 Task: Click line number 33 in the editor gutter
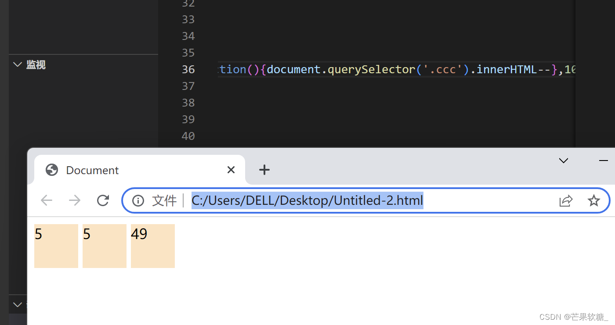188,19
